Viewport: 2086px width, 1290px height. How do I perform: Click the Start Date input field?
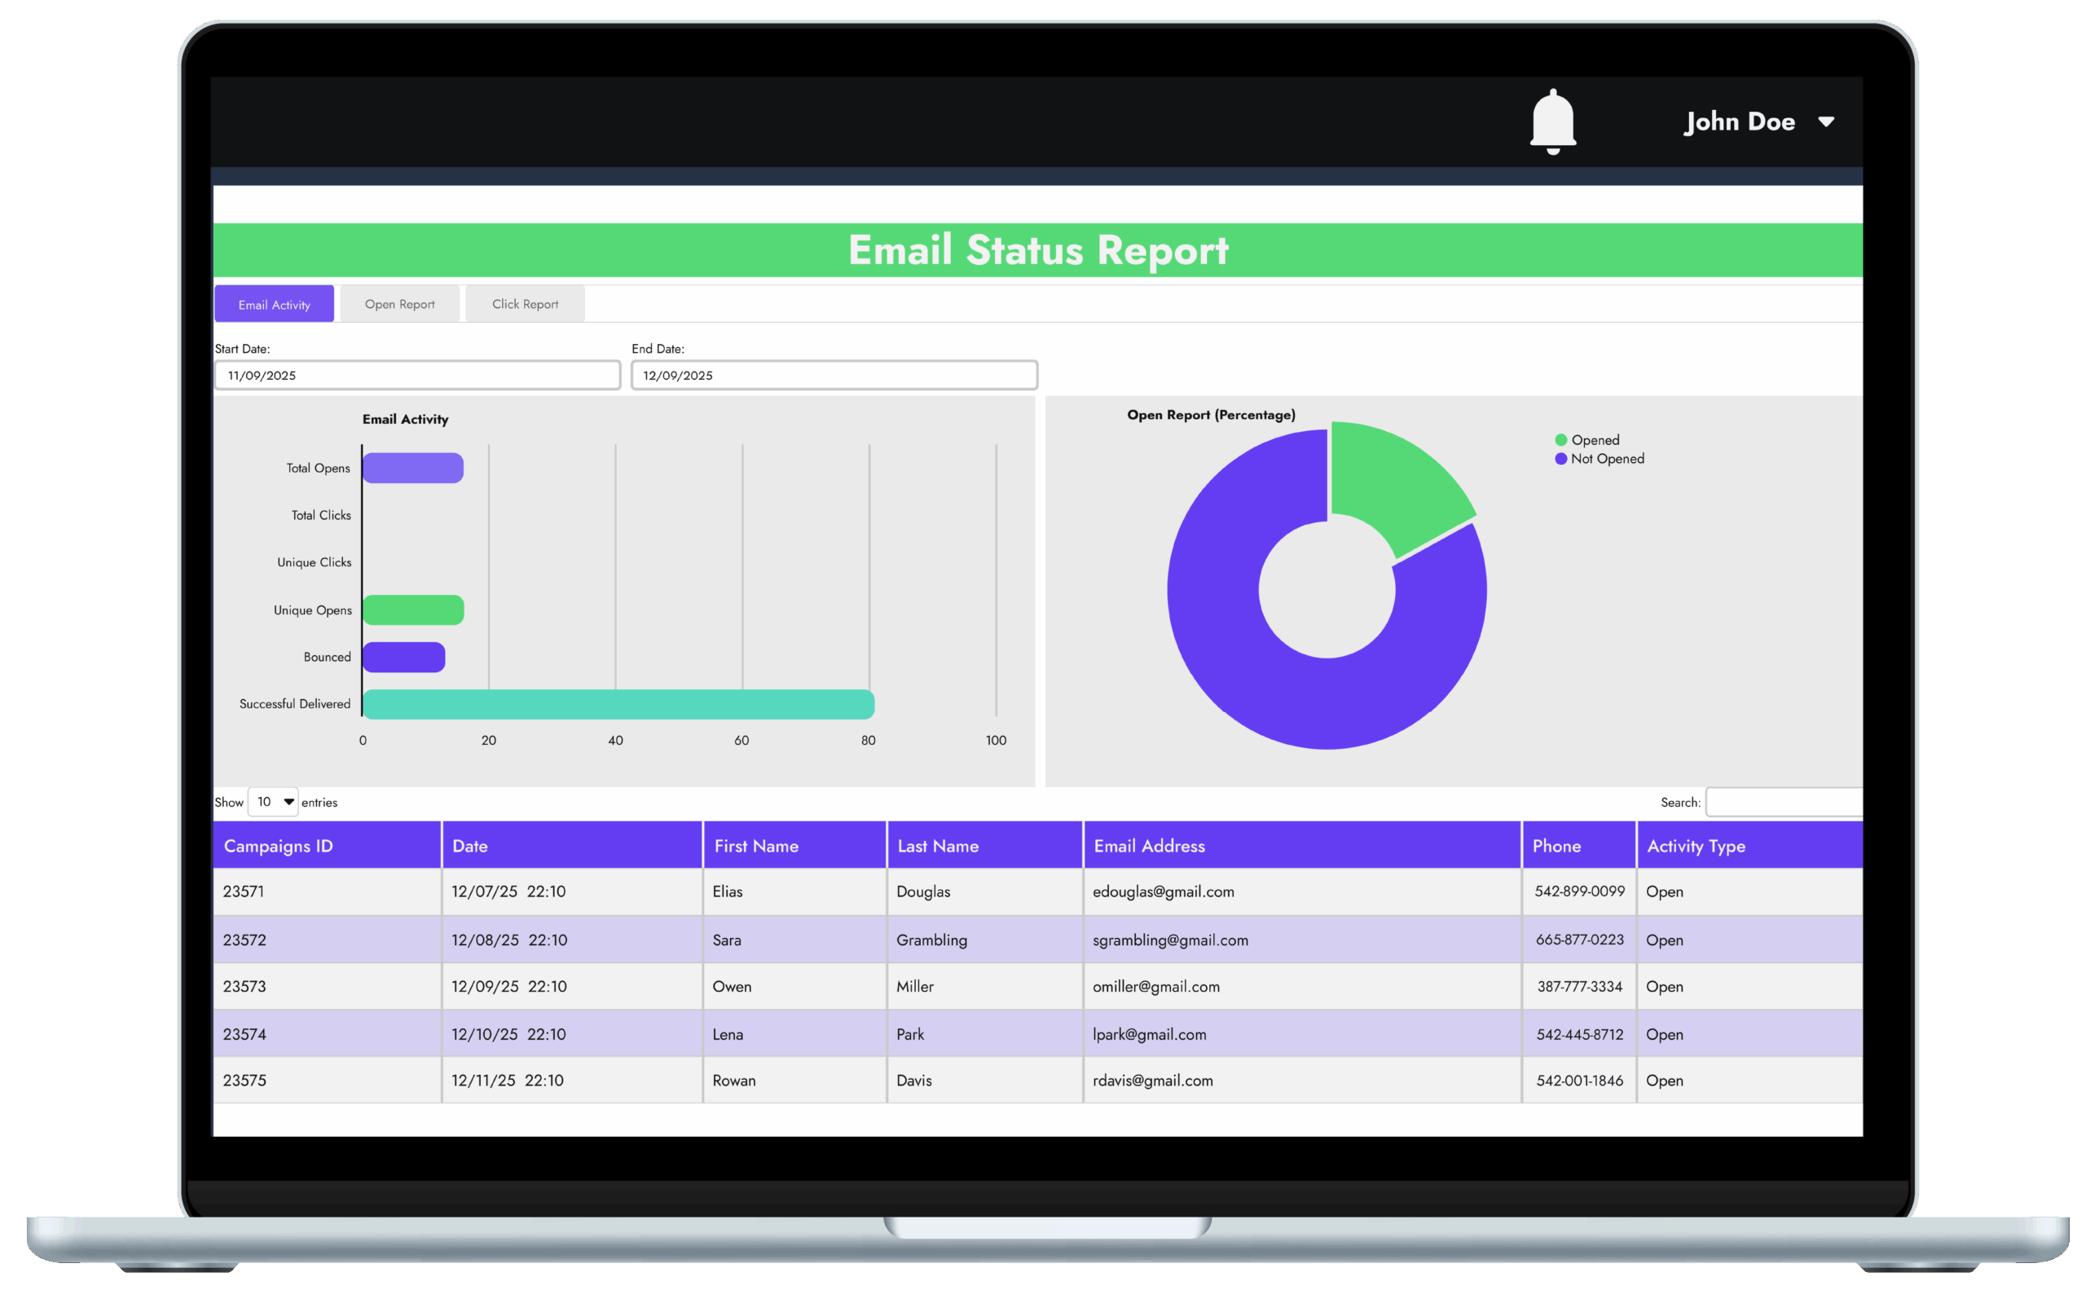(x=416, y=376)
